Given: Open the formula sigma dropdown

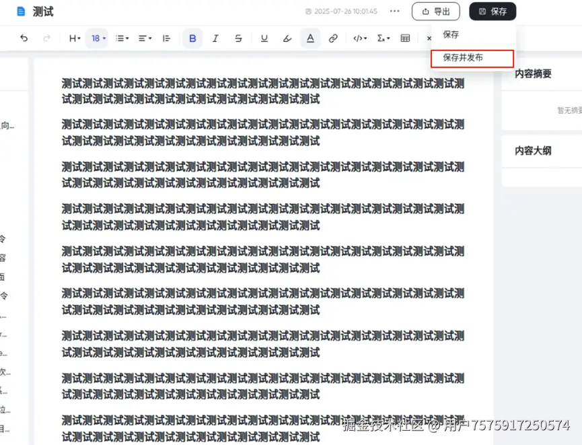Looking at the screenshot, I should click(383, 38).
